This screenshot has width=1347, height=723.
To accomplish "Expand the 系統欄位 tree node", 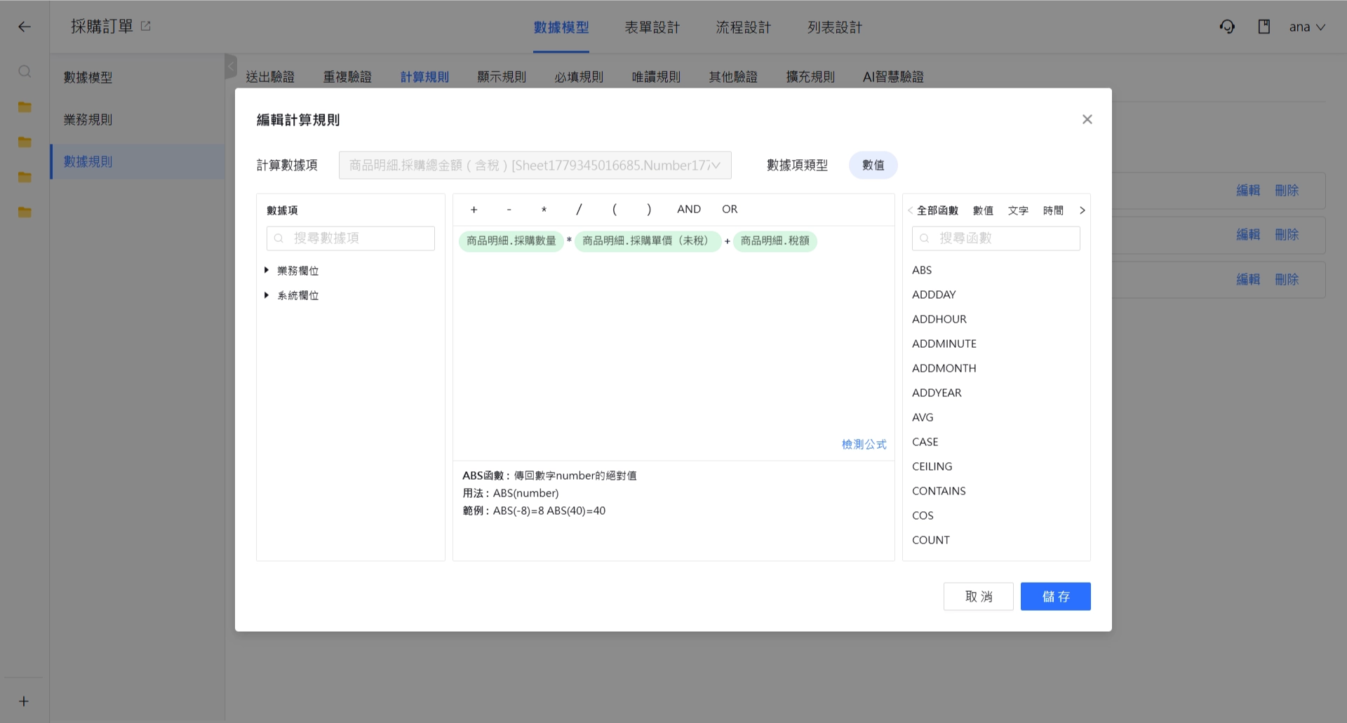I will [267, 295].
